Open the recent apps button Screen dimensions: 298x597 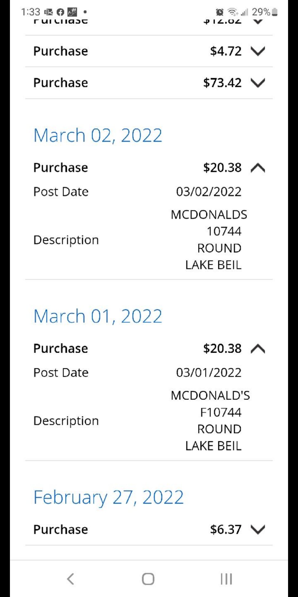point(226,579)
